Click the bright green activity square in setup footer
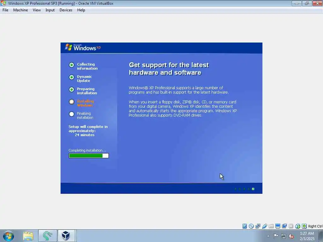The image size is (323, 242). (253, 189)
